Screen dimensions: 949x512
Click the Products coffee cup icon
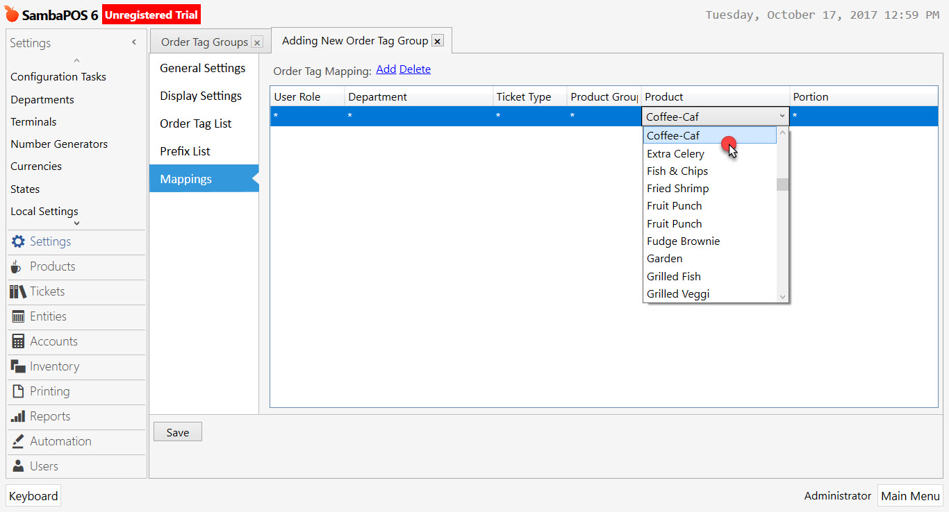pyautogui.click(x=16, y=266)
